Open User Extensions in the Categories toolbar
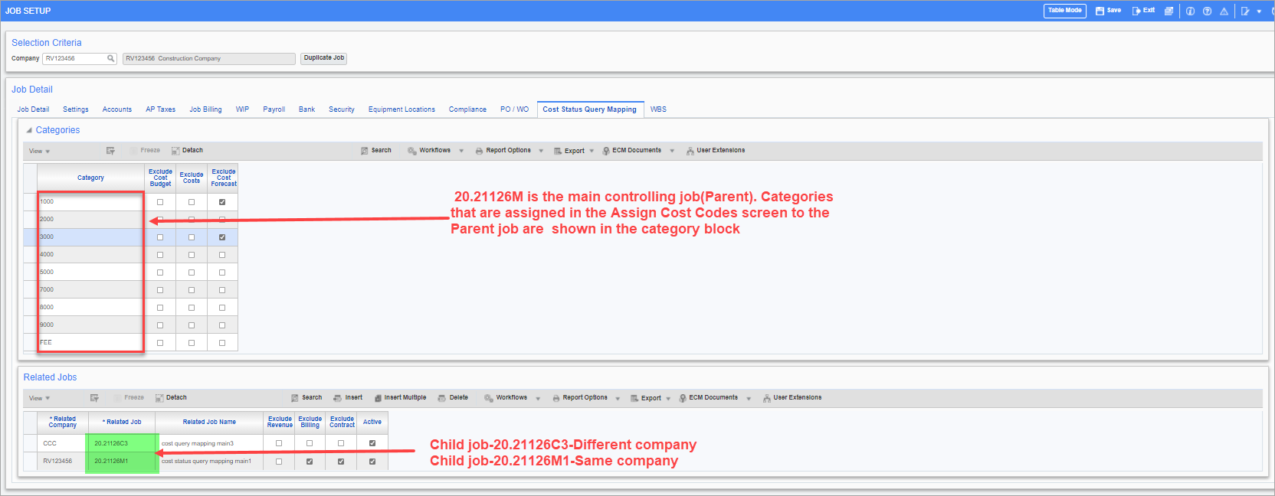Image resolution: width=1275 pixels, height=496 pixels. tap(716, 151)
